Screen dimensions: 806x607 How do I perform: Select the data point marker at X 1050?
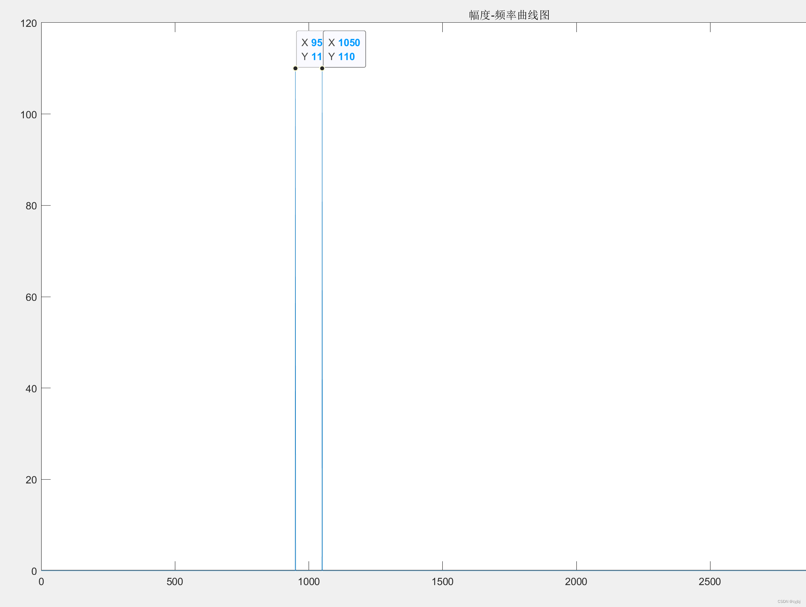[322, 68]
